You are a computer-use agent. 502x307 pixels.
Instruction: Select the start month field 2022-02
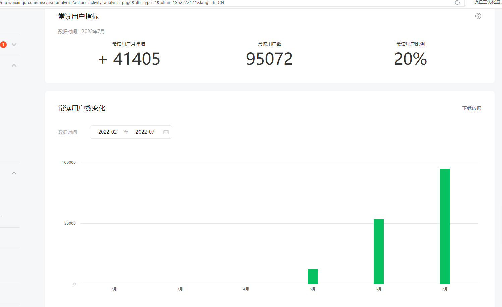click(107, 132)
